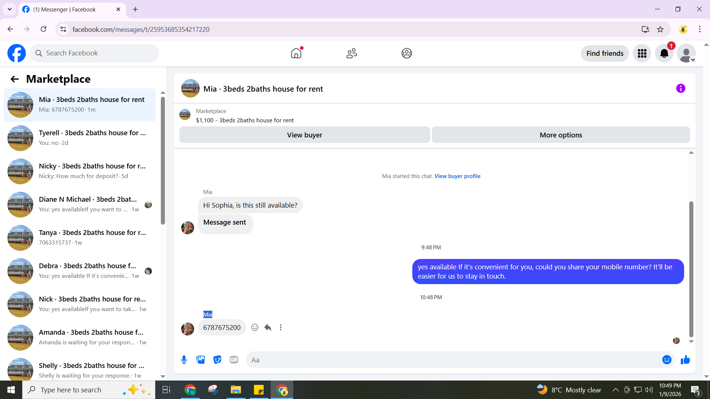Open the GIF picker
Image resolution: width=710 pixels, height=399 pixels.
pyautogui.click(x=234, y=360)
